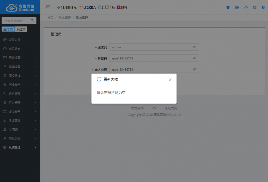
Task: Expand 分组管理 chevron
Action: [x=35, y=94]
